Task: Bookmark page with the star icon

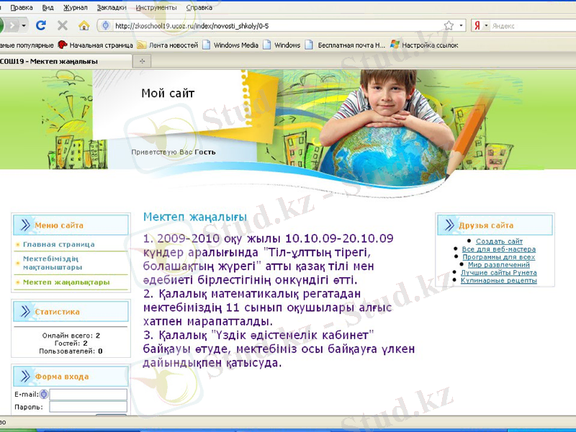Action: pos(449,25)
